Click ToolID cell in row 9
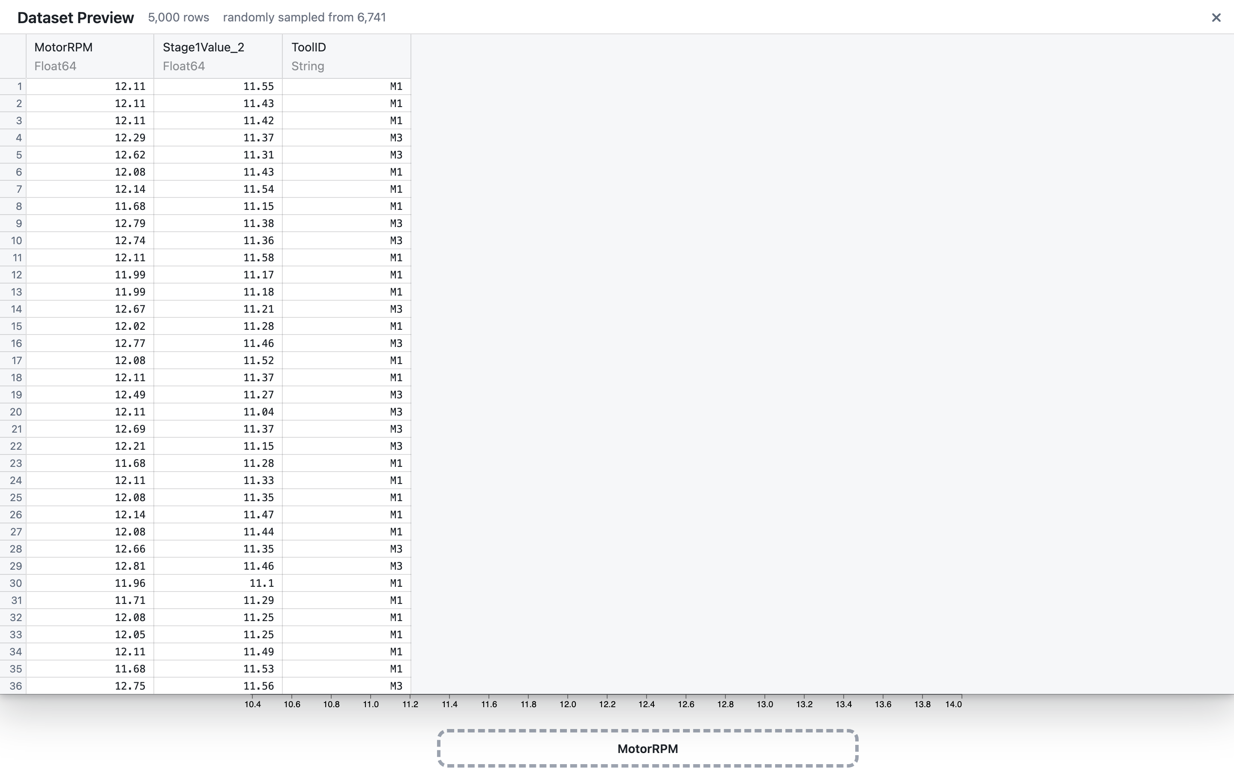This screenshot has width=1234, height=771. [x=396, y=223]
